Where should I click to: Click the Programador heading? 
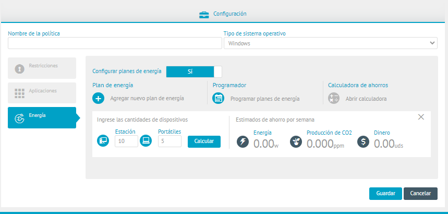coord(229,85)
